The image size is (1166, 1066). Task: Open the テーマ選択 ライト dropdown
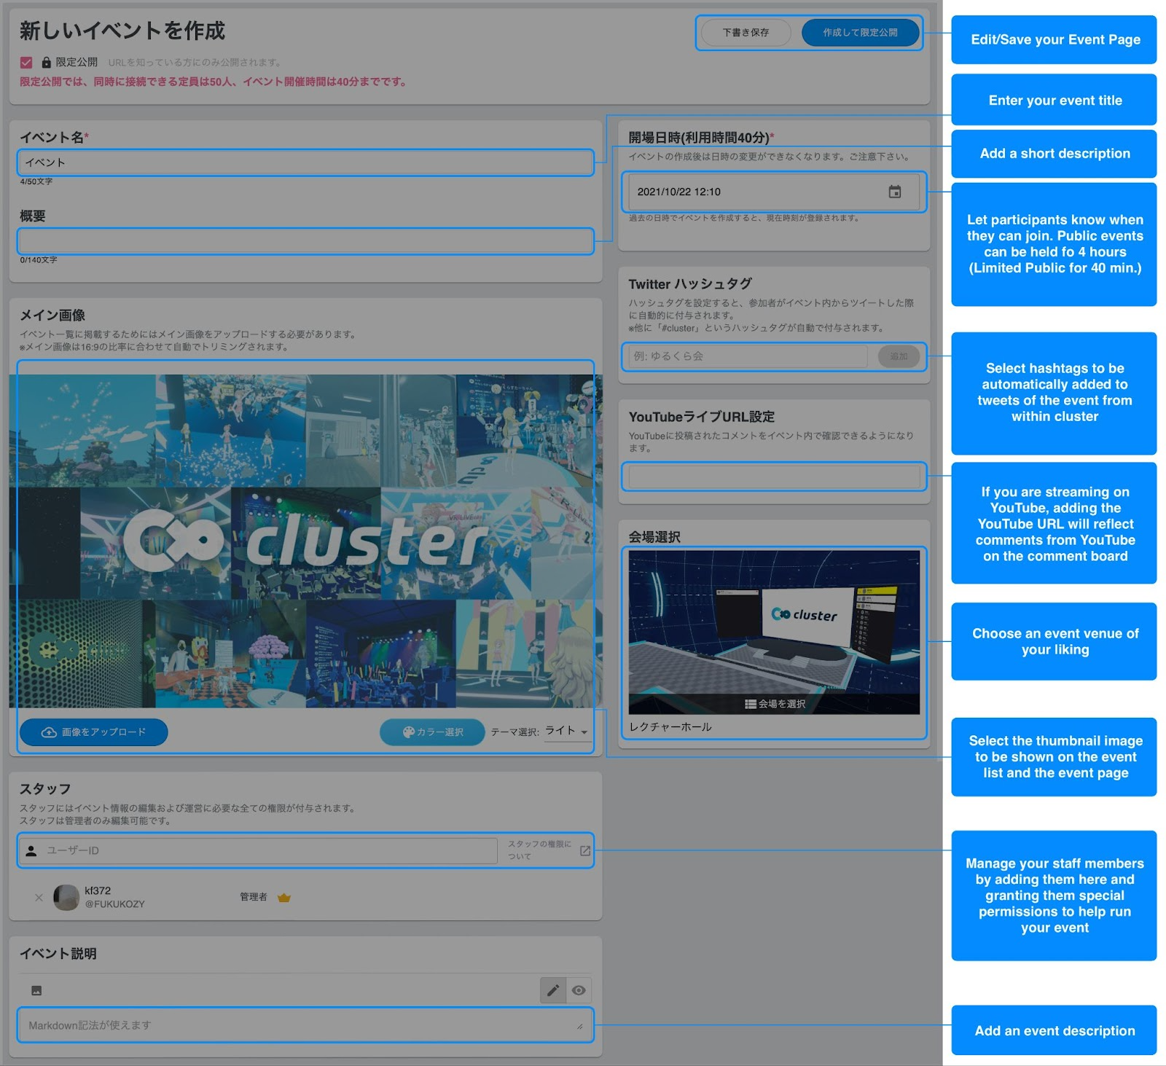point(567,731)
